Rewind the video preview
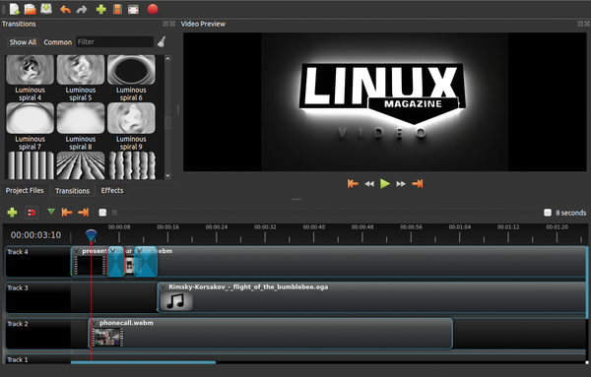 (369, 184)
